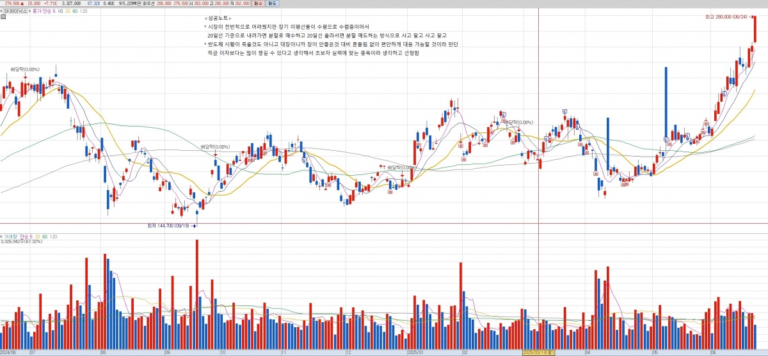Viewport: 768px width, 356px height.
Task: Click the 최고 280,000 (06/24) high marker
Action: (x=735, y=16)
